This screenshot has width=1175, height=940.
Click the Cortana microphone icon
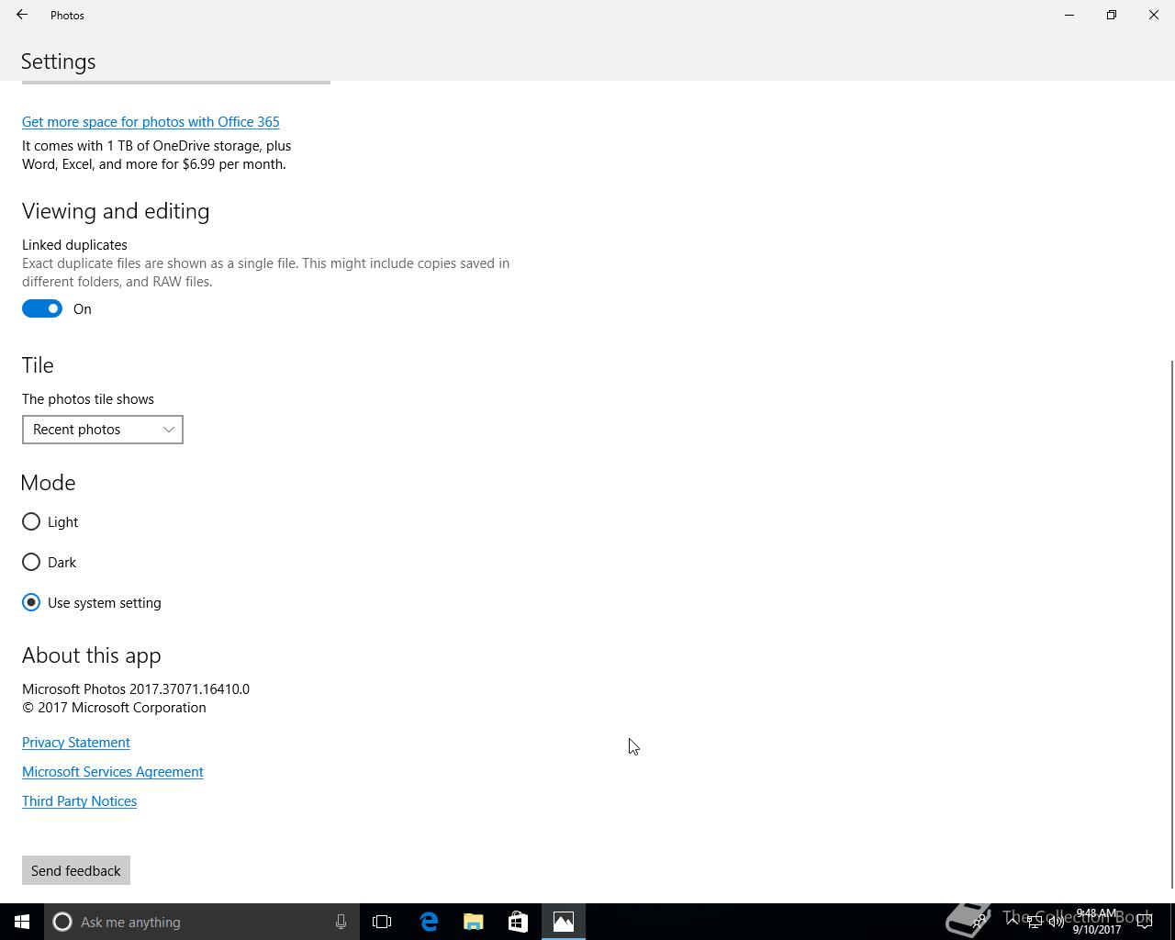click(341, 922)
